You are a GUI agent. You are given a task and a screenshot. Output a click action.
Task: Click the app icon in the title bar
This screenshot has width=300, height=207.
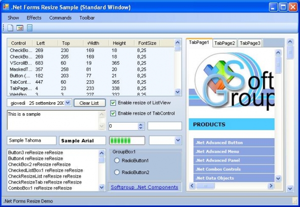tap(6, 7)
